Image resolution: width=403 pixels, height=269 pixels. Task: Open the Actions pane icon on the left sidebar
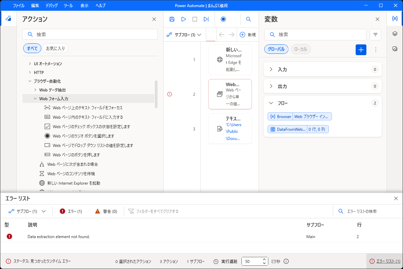(8, 19)
